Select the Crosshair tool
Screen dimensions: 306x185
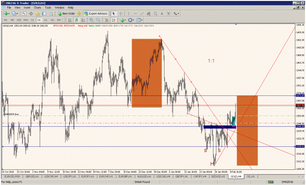(x=120, y=14)
